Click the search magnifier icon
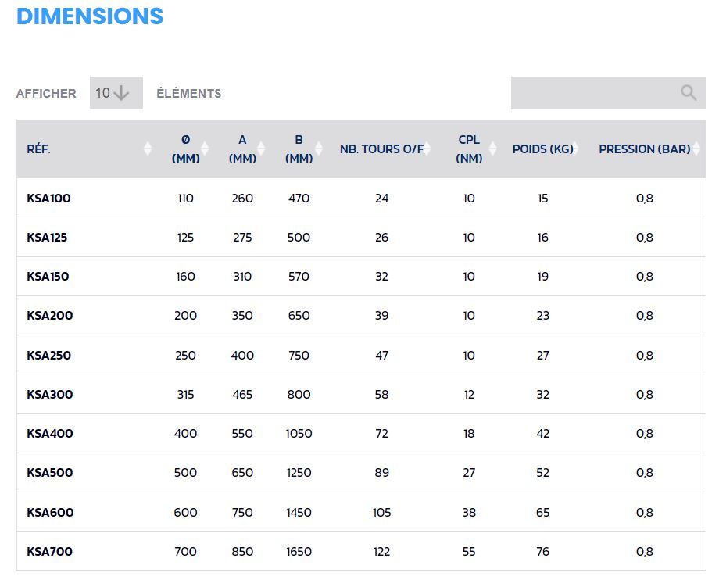Screen dimensions: 719x580 (688, 93)
